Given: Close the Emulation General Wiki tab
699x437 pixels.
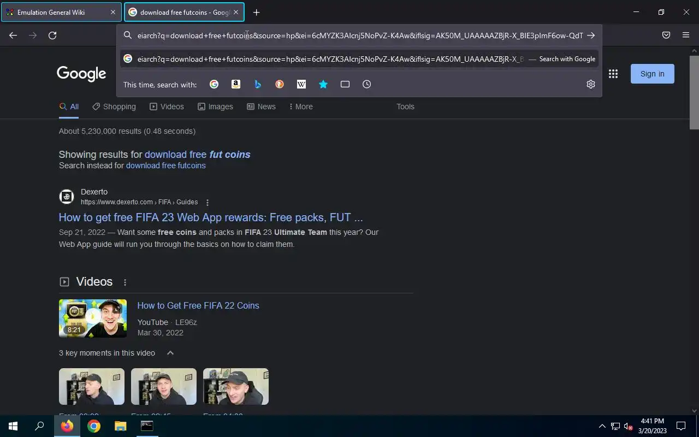Looking at the screenshot, I should 113,12.
